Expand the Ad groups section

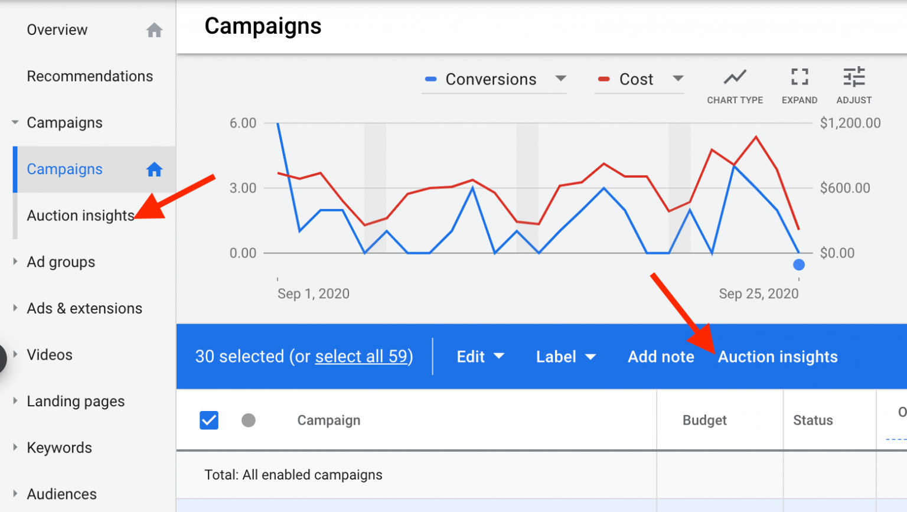pos(61,262)
